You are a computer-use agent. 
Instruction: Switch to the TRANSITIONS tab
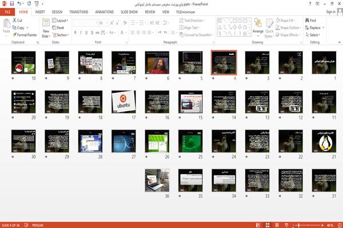[x=79, y=12]
